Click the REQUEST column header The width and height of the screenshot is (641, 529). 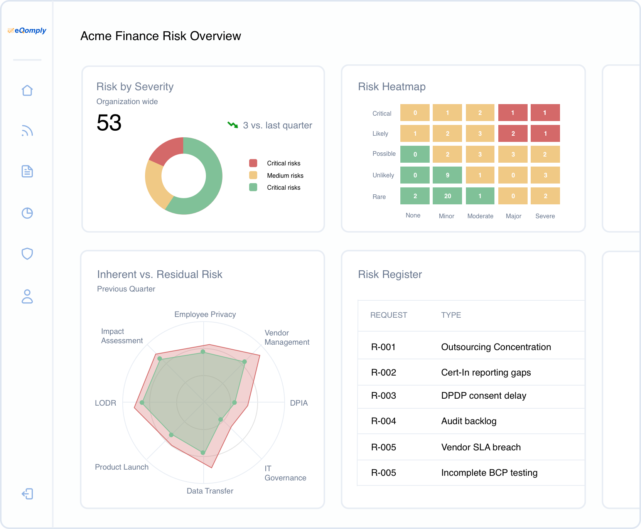tap(389, 315)
